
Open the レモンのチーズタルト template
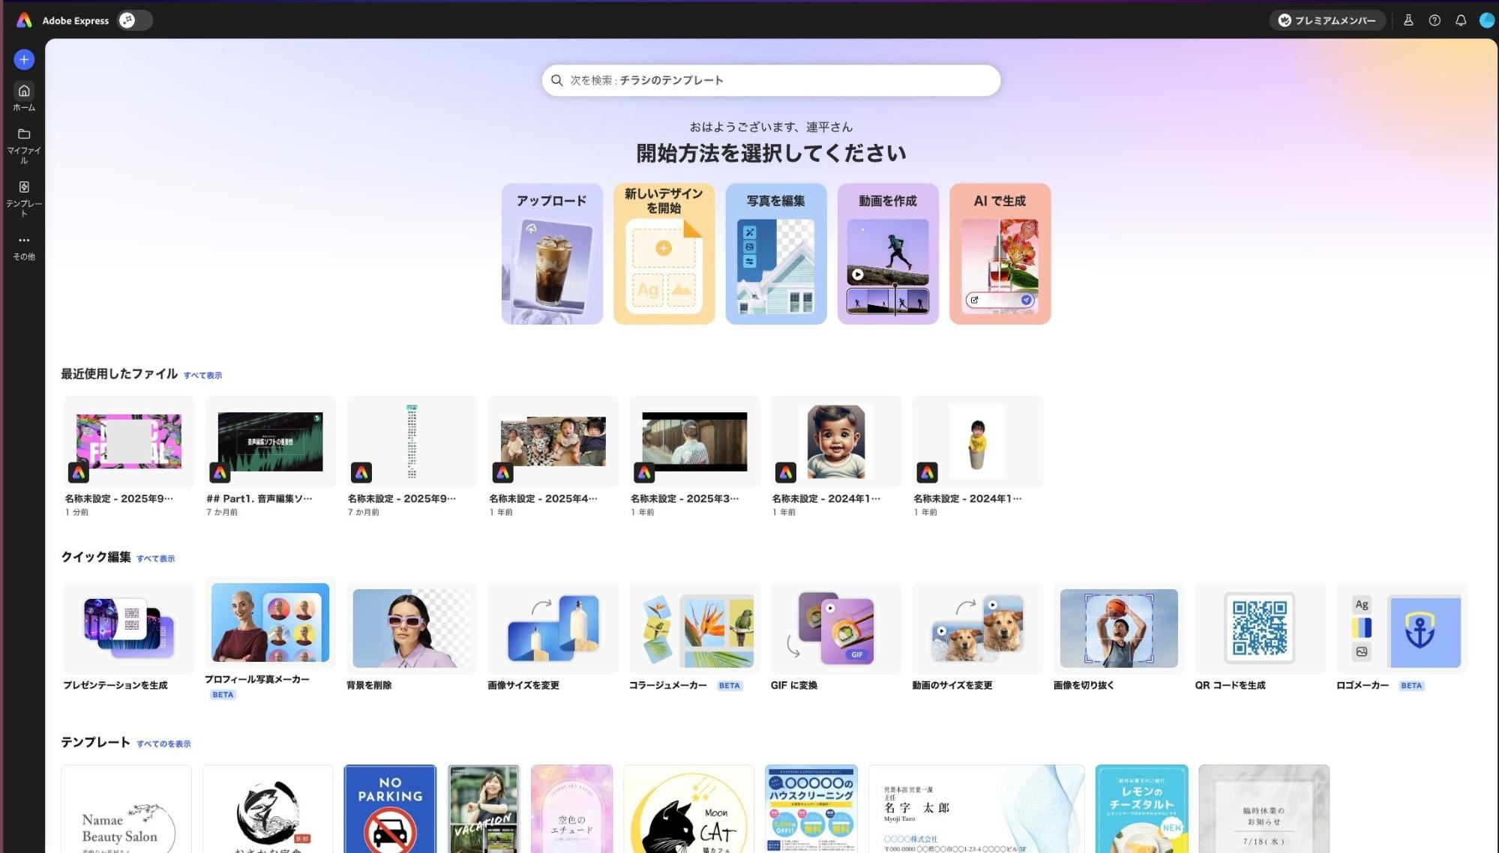[1141, 809]
